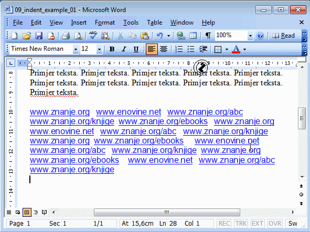Toggle EXT selection mode in status bar
Screen dimensions: 310x232
pyautogui.click(x=257, y=224)
